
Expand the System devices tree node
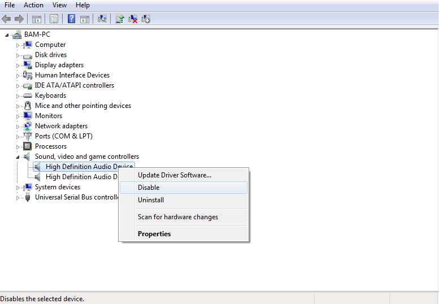[18, 188]
